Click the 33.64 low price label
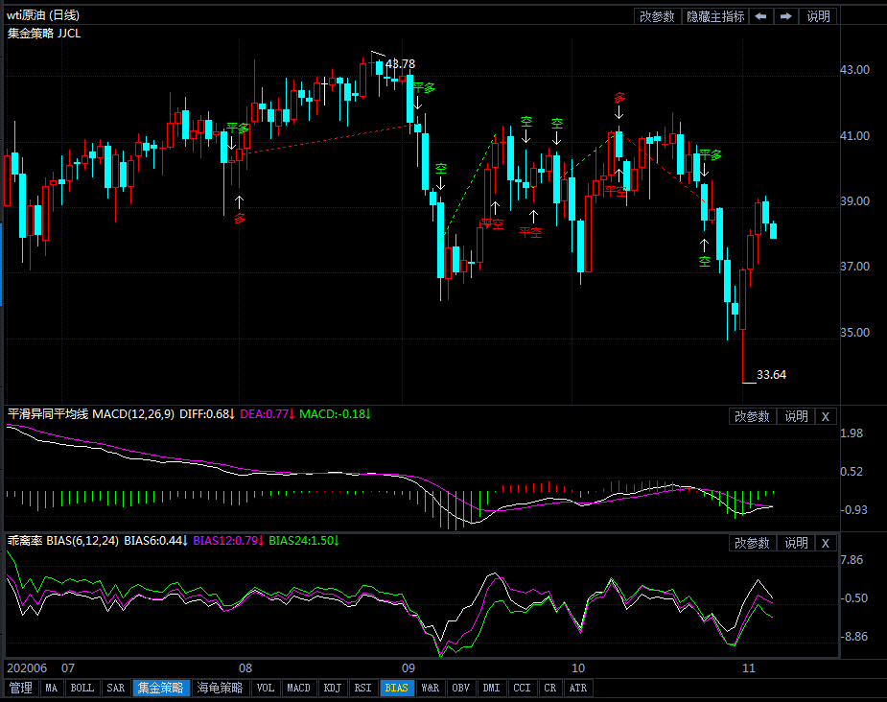The height and width of the screenshot is (702, 887). click(771, 375)
